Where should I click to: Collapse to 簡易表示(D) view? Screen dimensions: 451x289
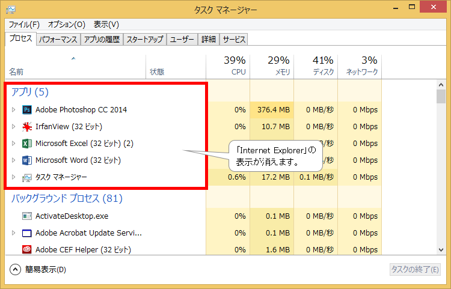(38, 269)
